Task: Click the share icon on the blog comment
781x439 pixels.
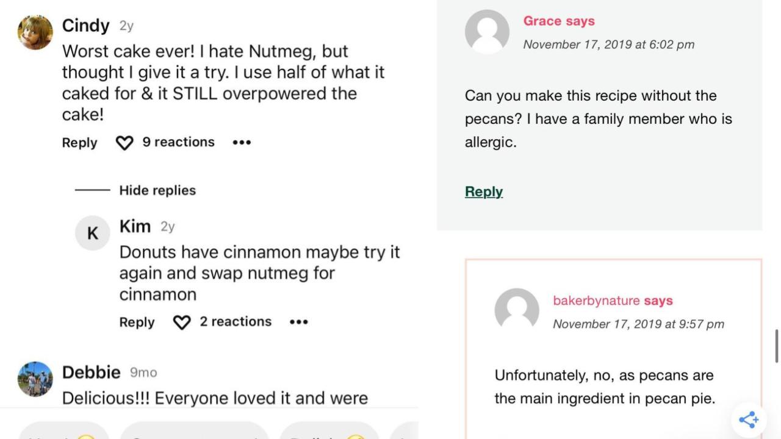Action: click(748, 419)
